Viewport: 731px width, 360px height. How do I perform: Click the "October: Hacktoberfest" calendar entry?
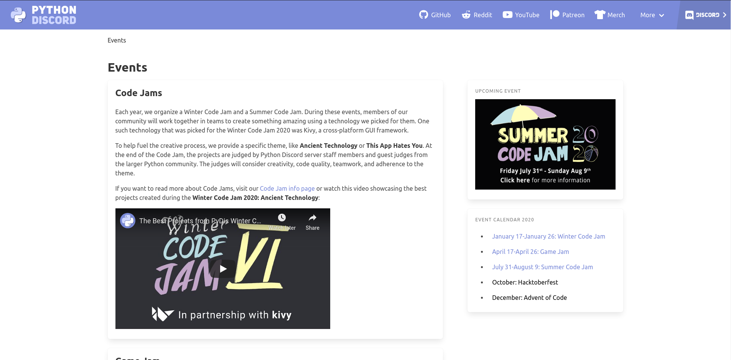(525, 282)
